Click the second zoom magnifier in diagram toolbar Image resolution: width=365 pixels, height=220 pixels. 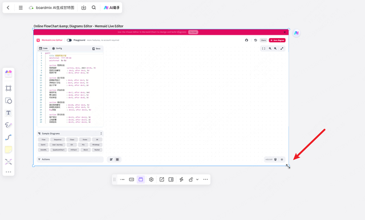(x=275, y=48)
